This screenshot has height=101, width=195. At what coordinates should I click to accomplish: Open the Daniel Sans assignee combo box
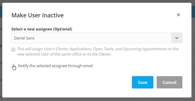[97, 38]
